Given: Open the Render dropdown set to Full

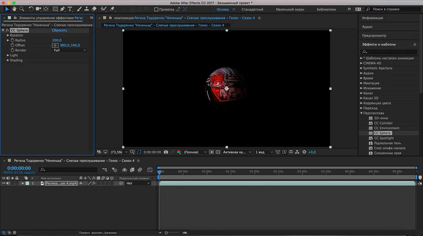Looking at the screenshot, I should (69, 50).
